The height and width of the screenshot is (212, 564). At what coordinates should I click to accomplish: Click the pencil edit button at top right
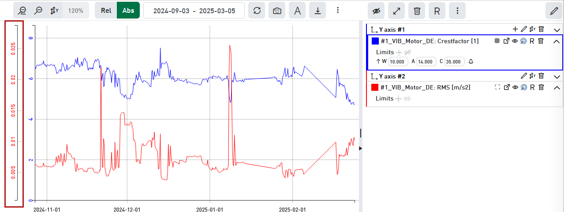(x=553, y=11)
